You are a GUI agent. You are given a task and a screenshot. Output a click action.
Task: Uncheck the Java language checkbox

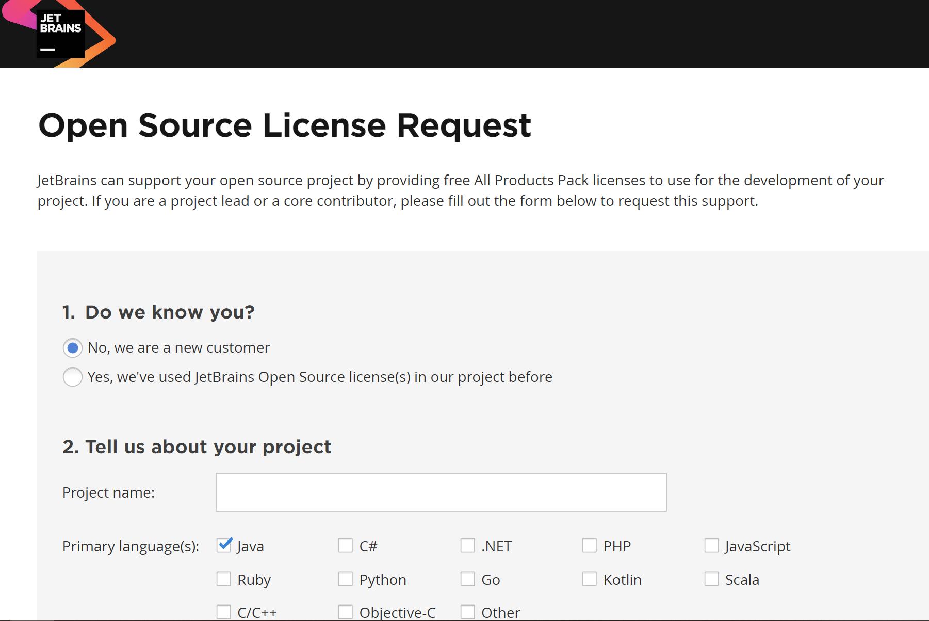click(224, 545)
